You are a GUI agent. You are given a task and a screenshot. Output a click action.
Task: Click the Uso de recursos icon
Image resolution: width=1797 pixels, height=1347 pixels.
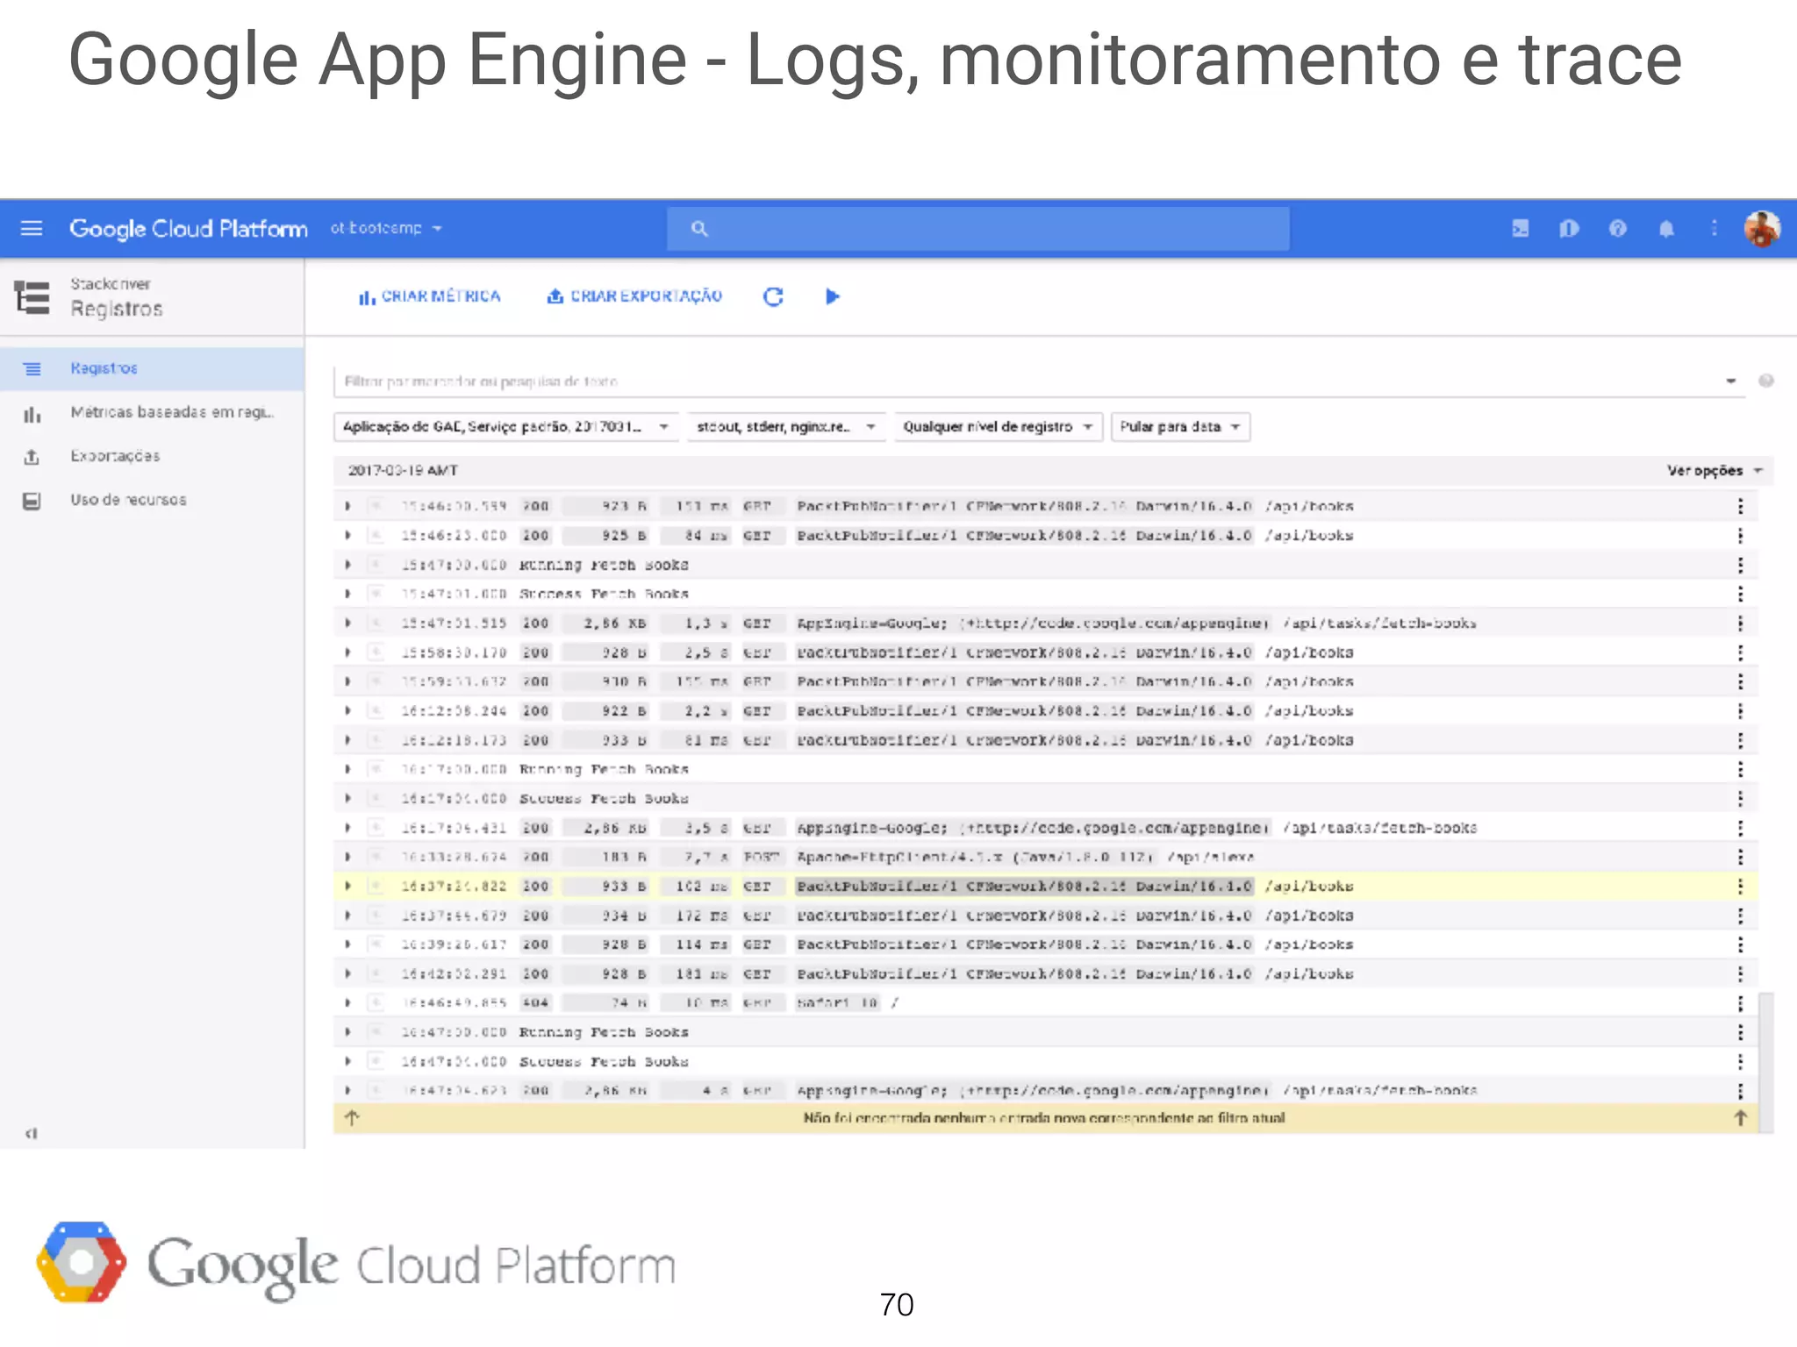coord(32,501)
